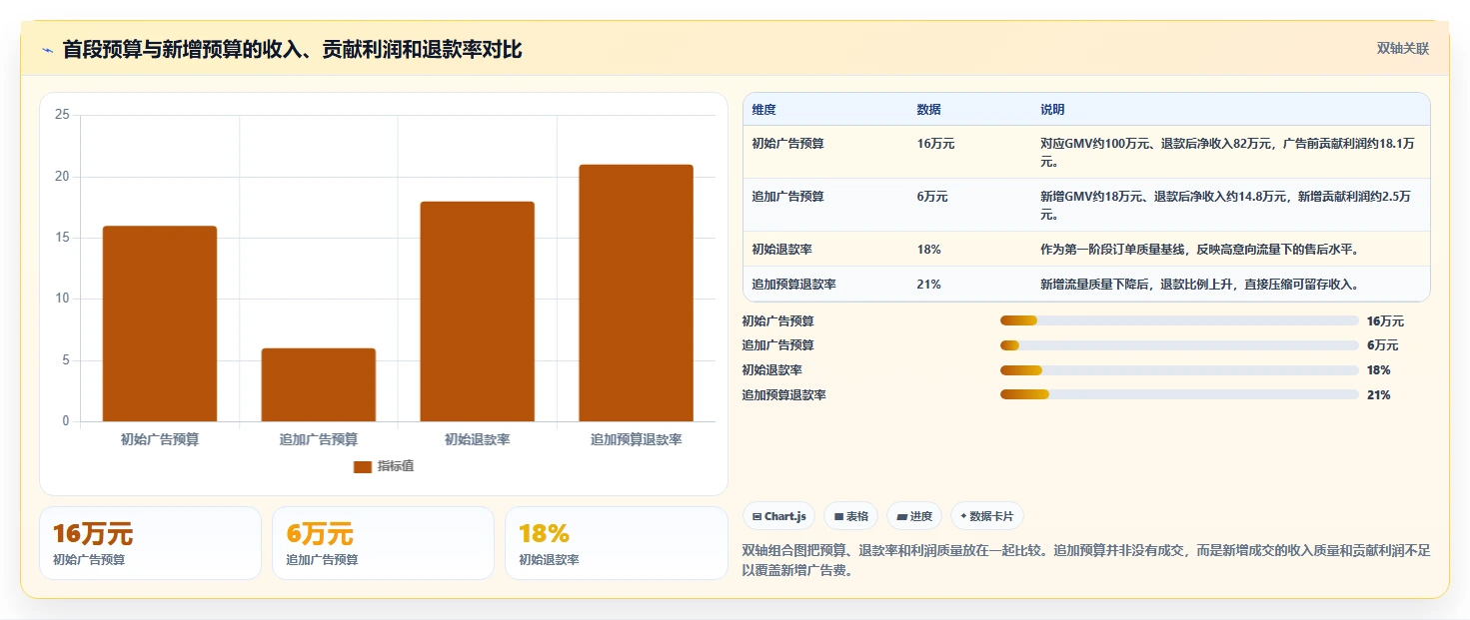Click the y-axis value 10
The height and width of the screenshot is (620, 1470).
tap(62, 299)
